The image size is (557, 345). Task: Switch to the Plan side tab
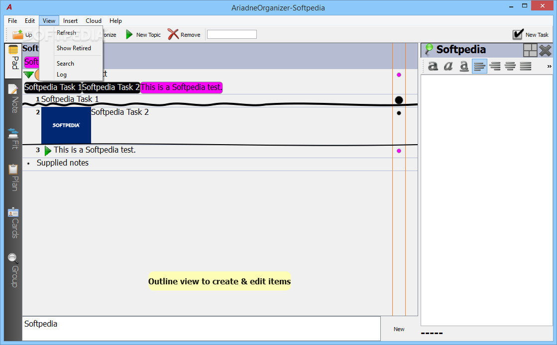pos(13,177)
